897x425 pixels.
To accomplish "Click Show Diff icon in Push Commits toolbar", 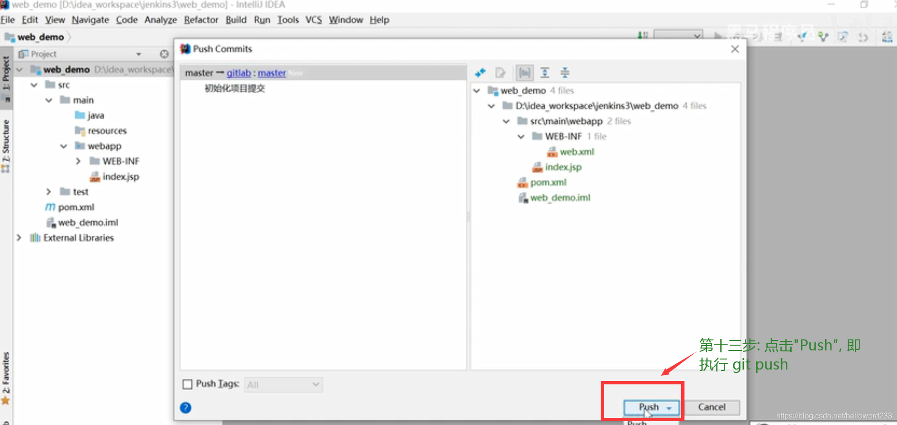I will (480, 73).
